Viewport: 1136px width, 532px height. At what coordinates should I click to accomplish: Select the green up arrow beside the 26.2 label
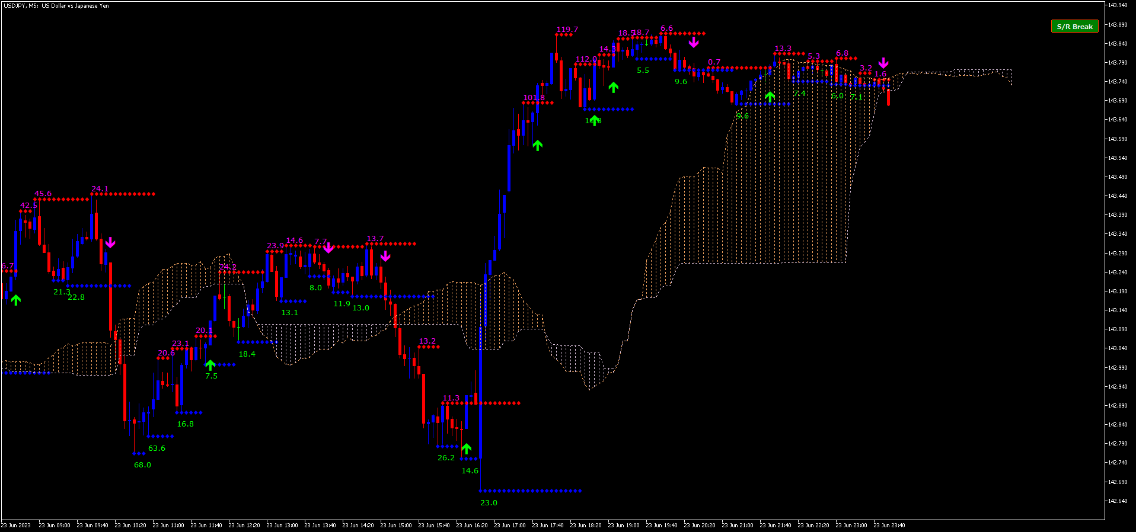467,448
